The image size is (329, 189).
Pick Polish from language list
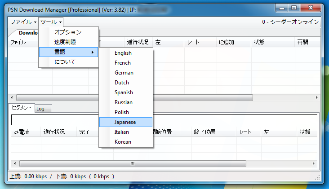point(126,112)
